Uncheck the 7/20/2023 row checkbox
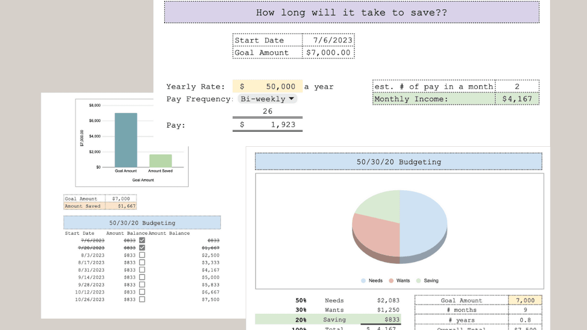The width and height of the screenshot is (587, 330). point(142,247)
